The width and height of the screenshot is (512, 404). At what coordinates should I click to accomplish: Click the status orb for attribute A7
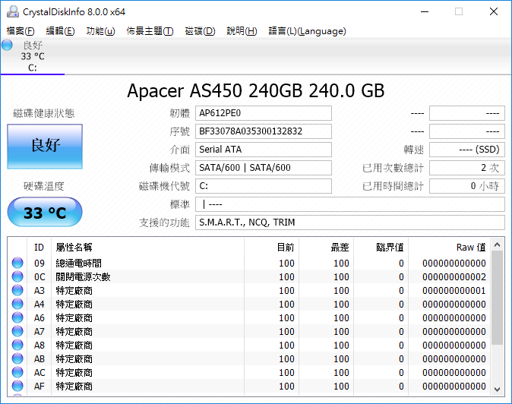[17, 332]
